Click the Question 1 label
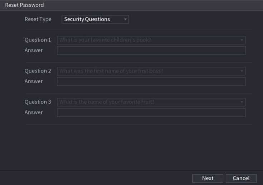Viewport: 263px width, 185px height. (38, 40)
